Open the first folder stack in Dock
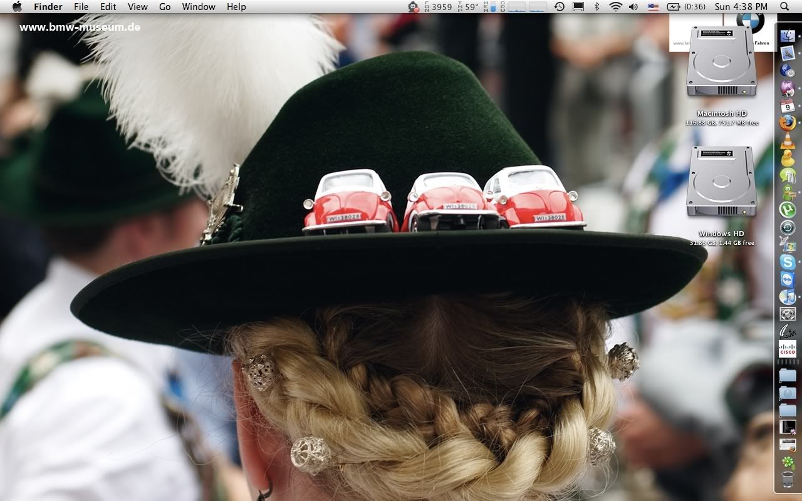The height and width of the screenshot is (501, 802). click(x=788, y=375)
